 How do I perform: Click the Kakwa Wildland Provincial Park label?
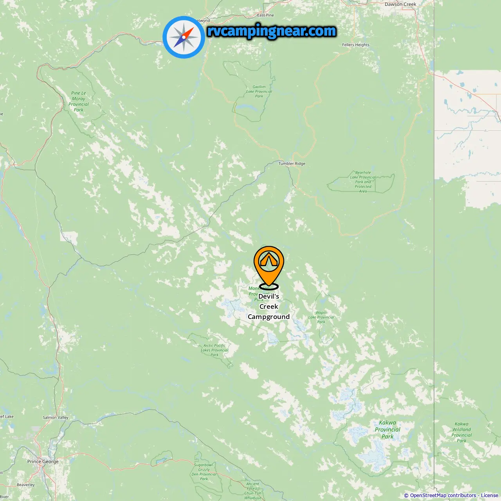click(x=462, y=432)
